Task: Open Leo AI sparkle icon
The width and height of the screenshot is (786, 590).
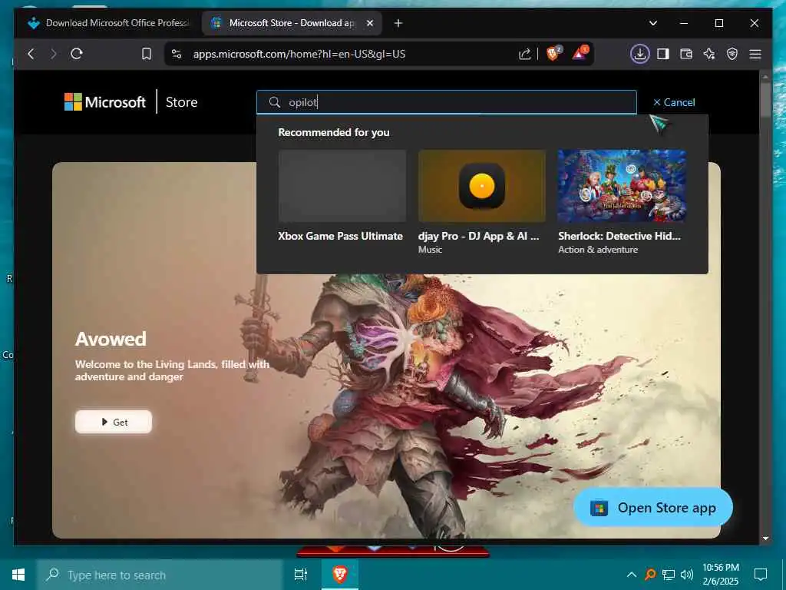Action: point(708,54)
